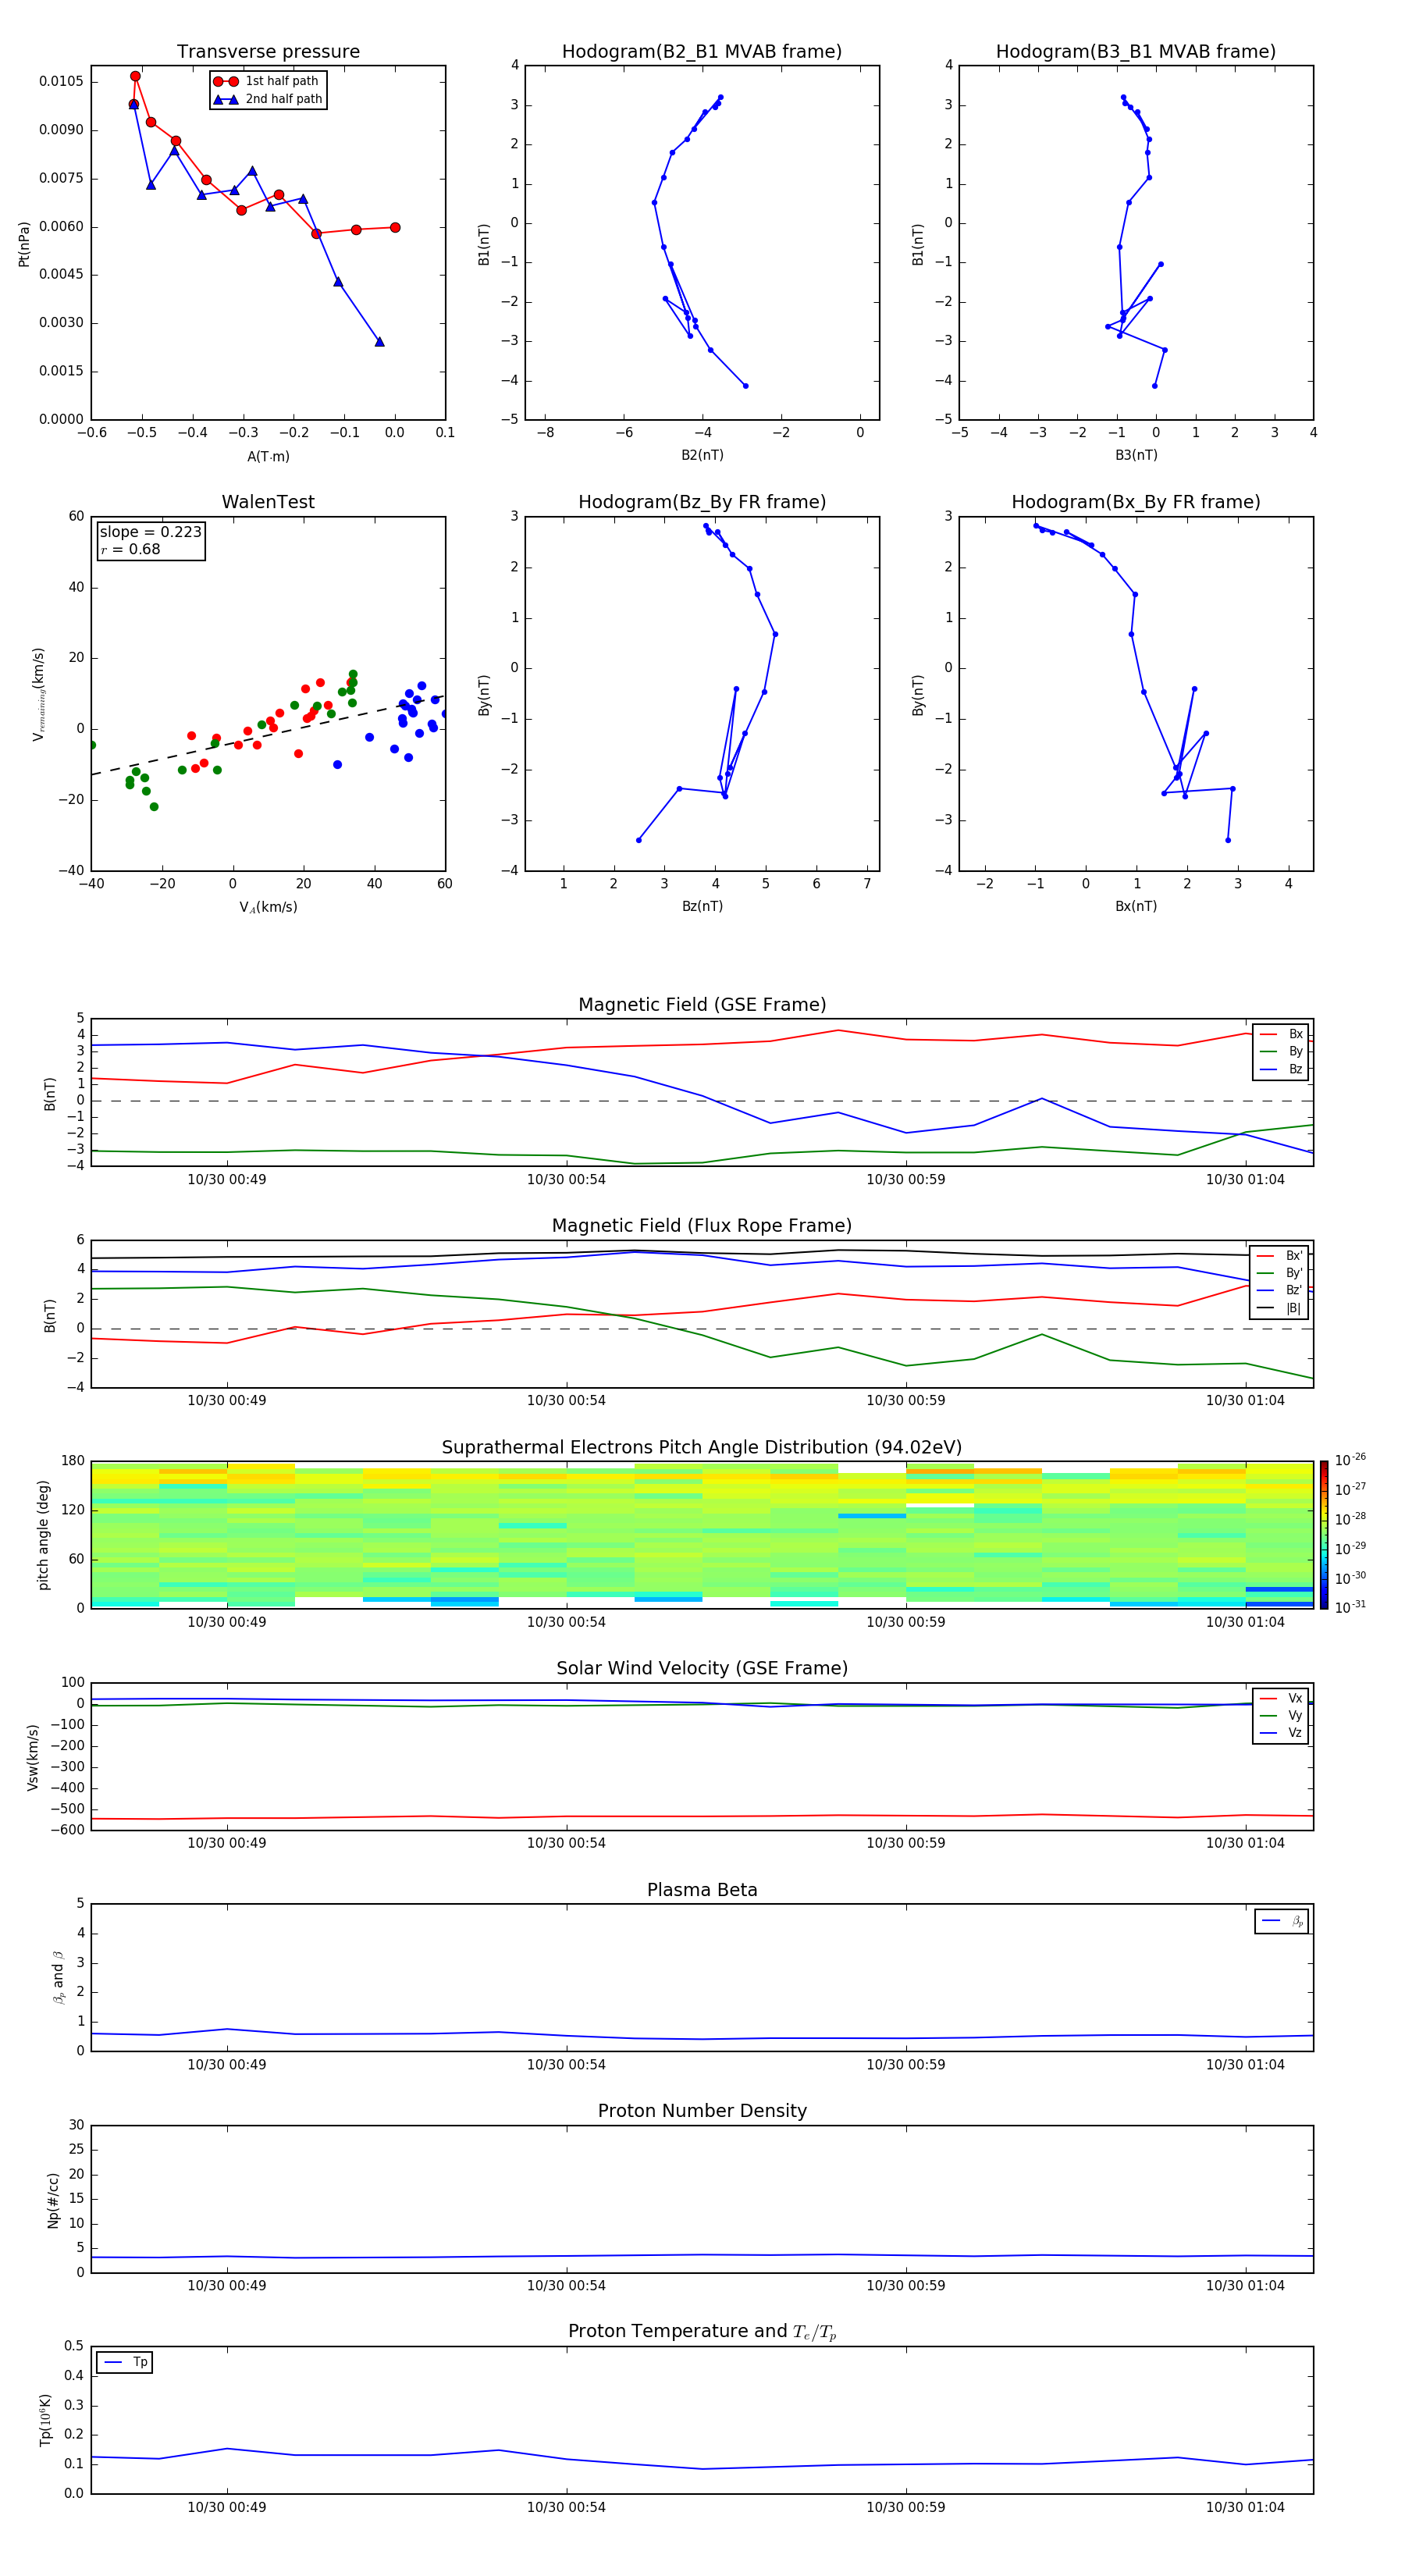This screenshot has height=2576, width=1405.
Task: Click the βp legend in the Plasma Beta plot
Action: point(1282,1921)
